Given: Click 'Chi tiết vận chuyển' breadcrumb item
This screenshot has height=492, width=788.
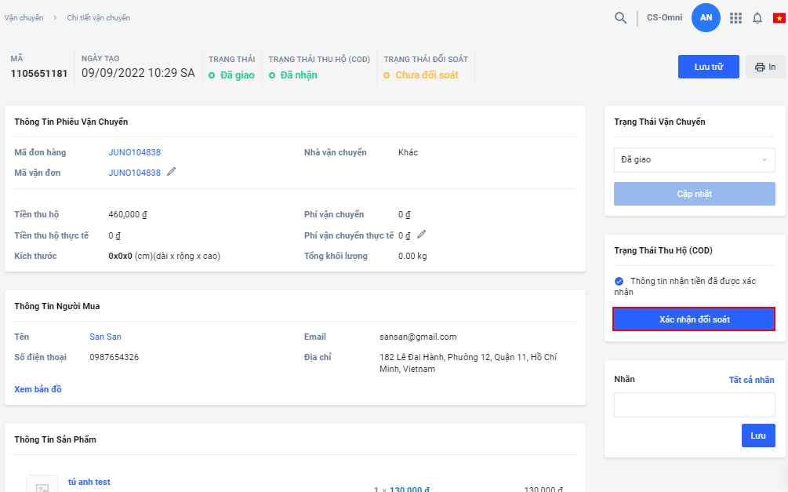Looking at the screenshot, I should (x=98, y=17).
